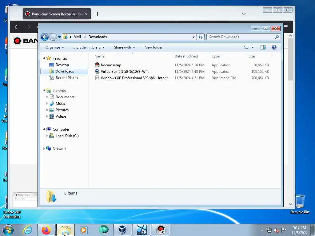Viewport: 315px width, 236px height.
Task: Select Recent Places under Favorites
Action: click(66, 78)
